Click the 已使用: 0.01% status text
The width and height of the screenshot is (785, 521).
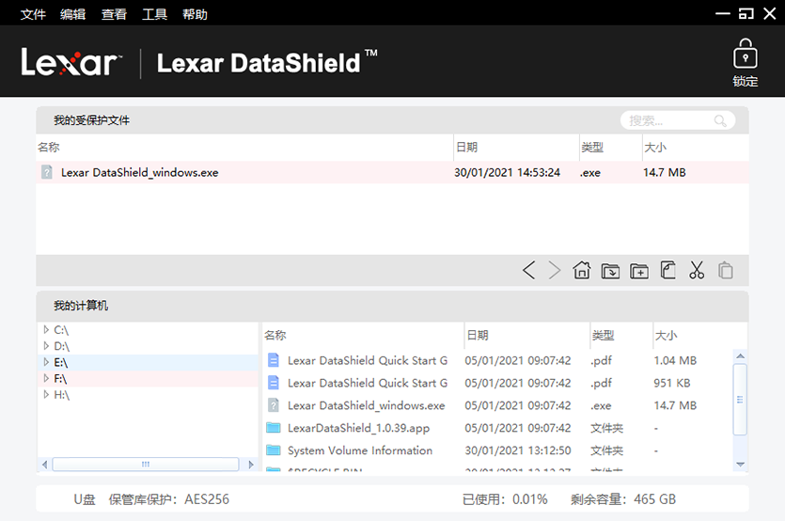coord(505,499)
